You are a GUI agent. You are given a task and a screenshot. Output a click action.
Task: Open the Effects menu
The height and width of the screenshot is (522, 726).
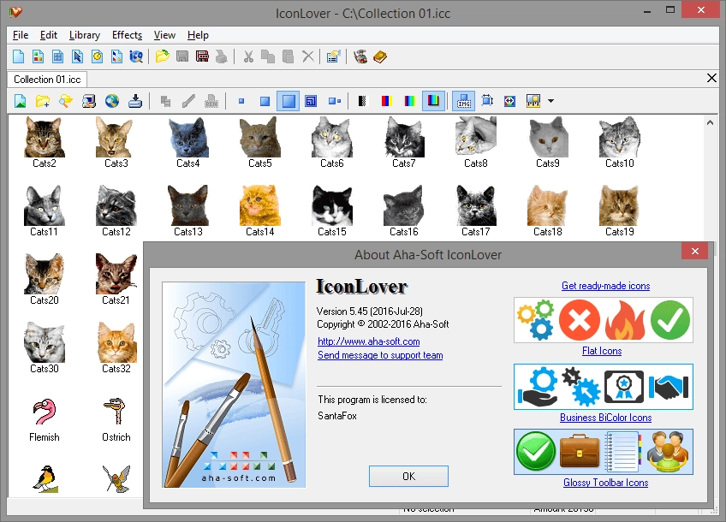pyautogui.click(x=127, y=35)
